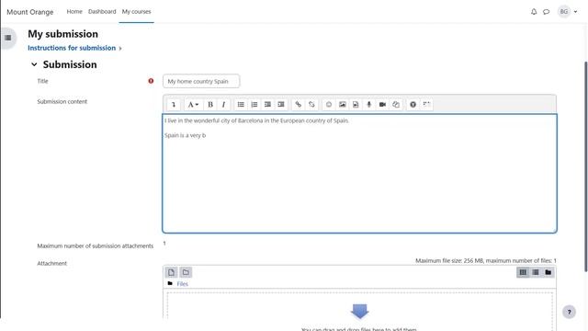Remove link with the unlink icon

pos(311,104)
